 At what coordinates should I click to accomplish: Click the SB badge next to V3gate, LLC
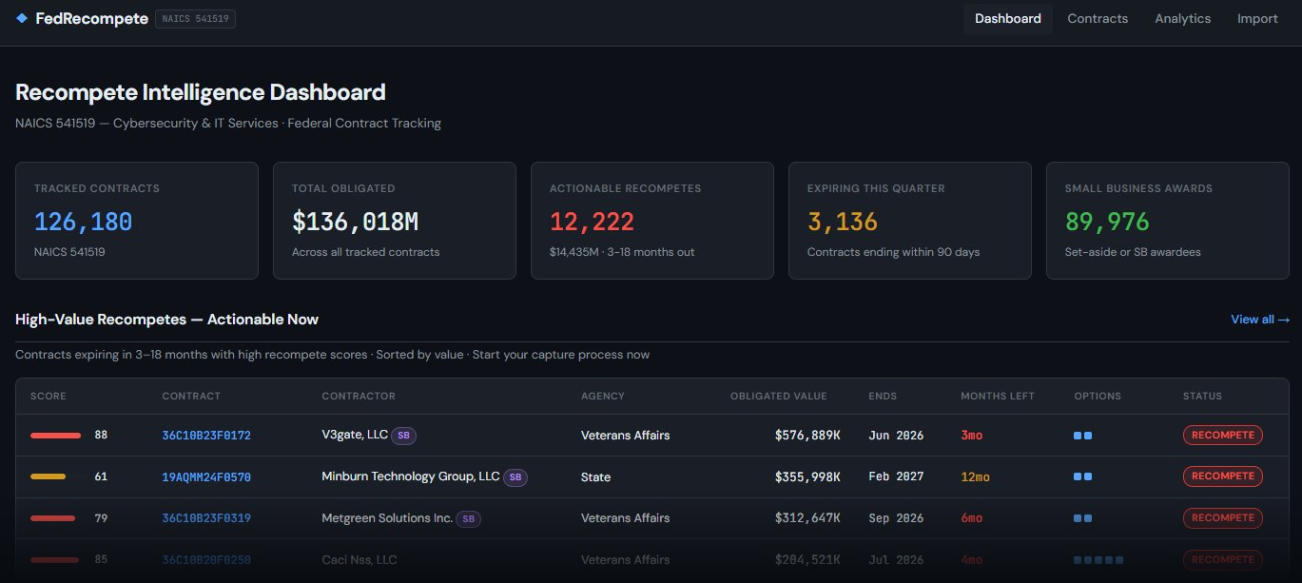(403, 435)
